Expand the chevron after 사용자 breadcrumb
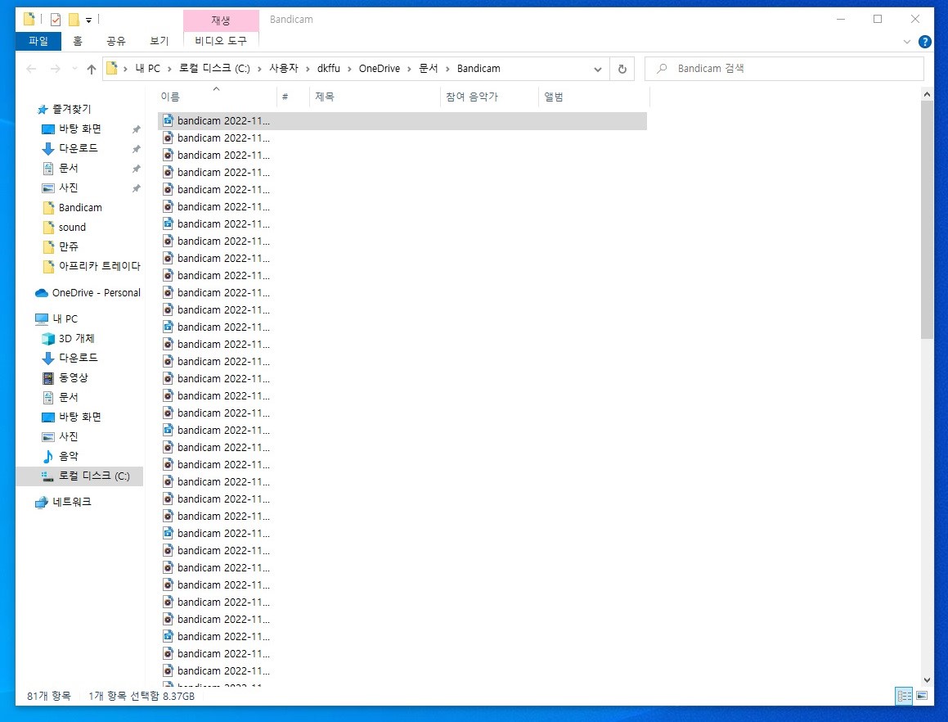The image size is (948, 722). 308,69
